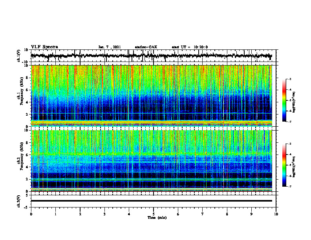The height and width of the screenshot is (240, 311).
Task: Click the '9' tick on the time axis
Action: click(251, 214)
